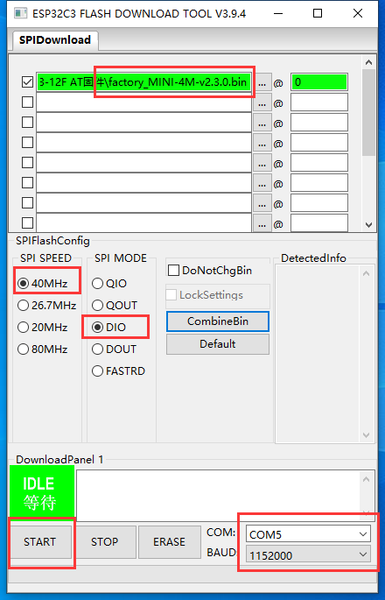
Task: Click the CombineBin button
Action: click(x=218, y=321)
